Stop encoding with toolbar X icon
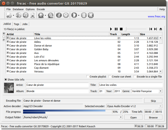The image size is (168, 130). coord(91,15)
